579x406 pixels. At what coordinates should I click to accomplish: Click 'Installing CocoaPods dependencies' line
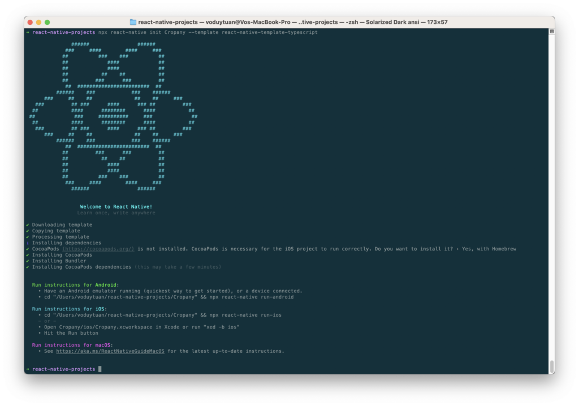(x=81, y=267)
